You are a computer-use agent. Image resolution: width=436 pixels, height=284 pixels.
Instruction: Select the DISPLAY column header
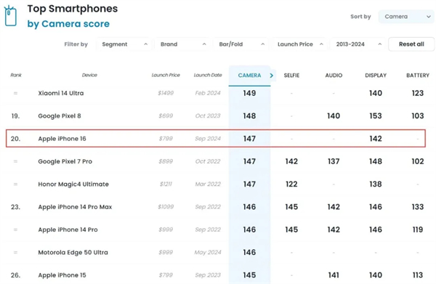pyautogui.click(x=376, y=76)
